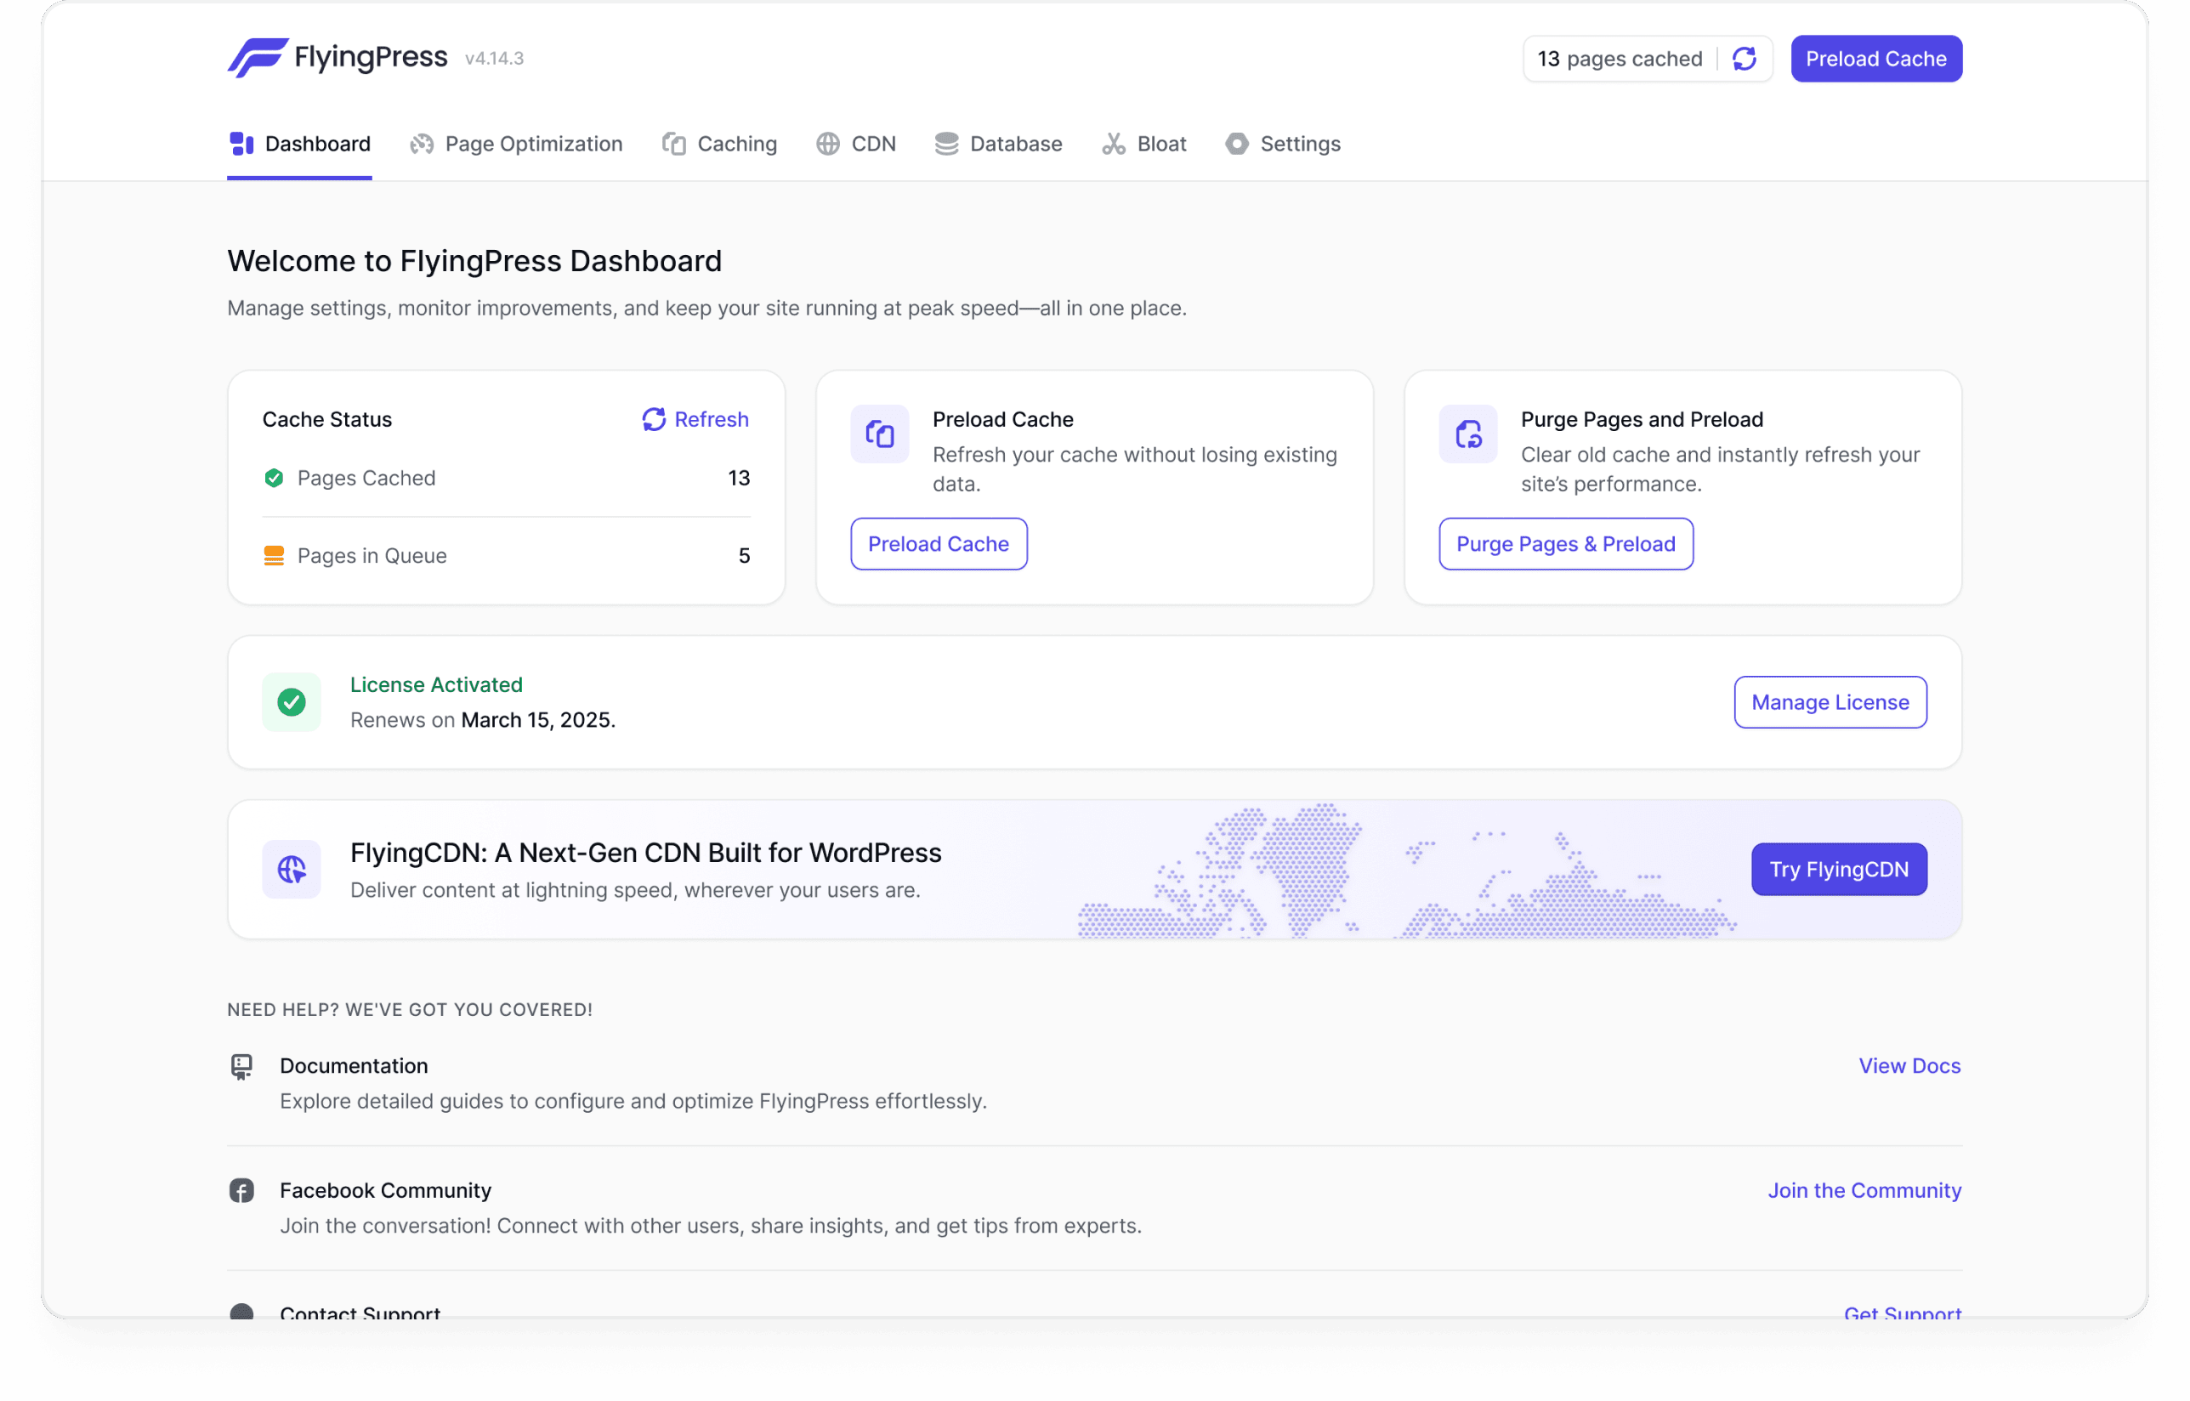This screenshot has width=2190, height=1401.
Task: Click the Facebook Community icon
Action: pyautogui.click(x=241, y=1190)
